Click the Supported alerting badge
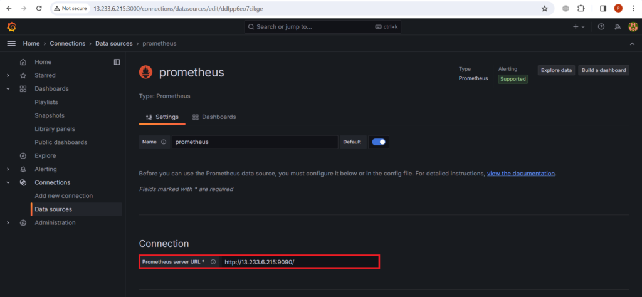 (x=513, y=79)
